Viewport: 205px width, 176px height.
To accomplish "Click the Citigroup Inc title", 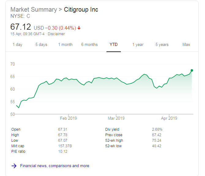I will [x=81, y=9].
